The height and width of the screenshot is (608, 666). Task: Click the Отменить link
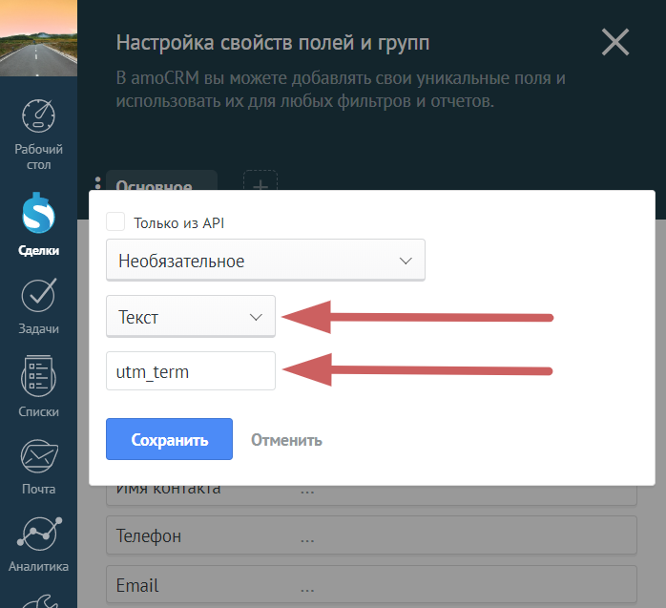tap(286, 440)
